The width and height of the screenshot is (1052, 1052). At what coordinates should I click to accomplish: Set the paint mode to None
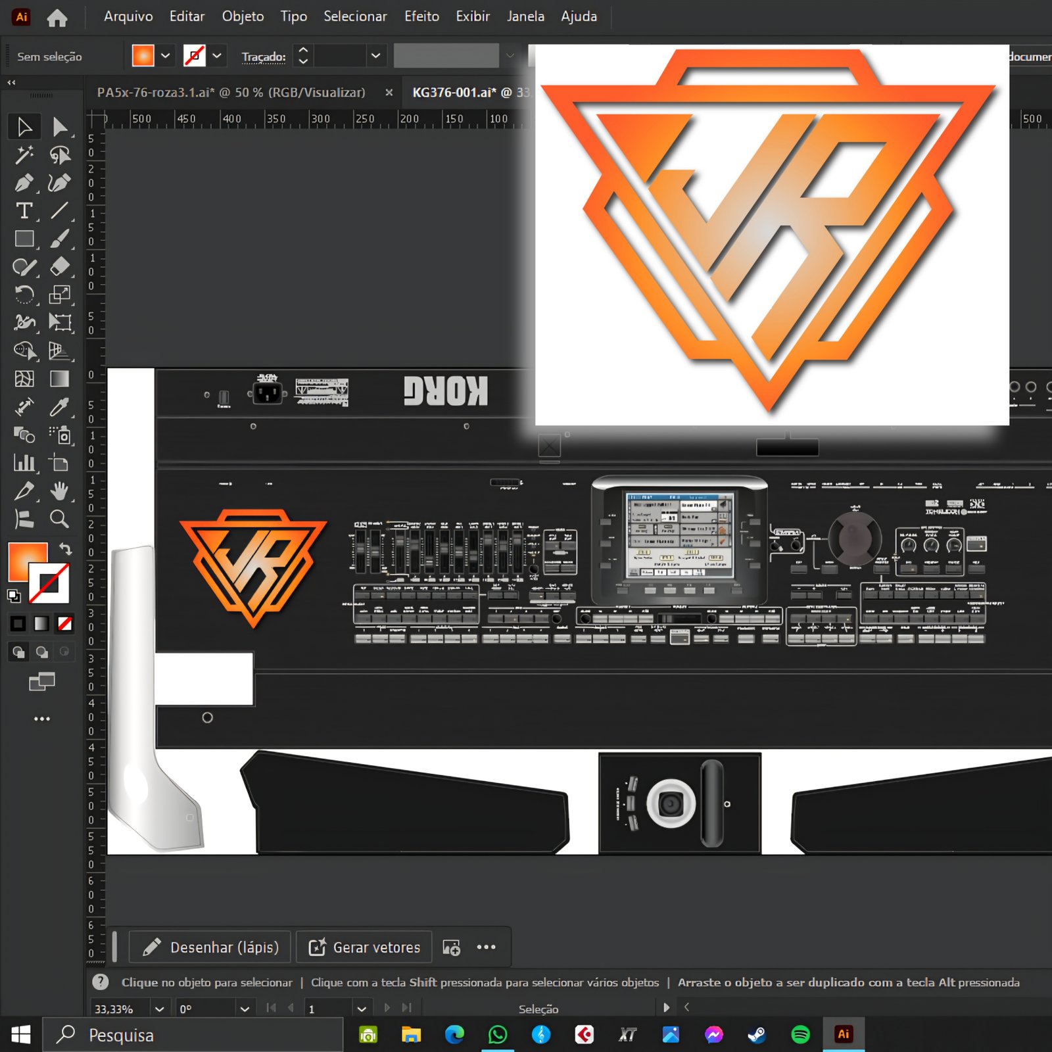pos(64,623)
